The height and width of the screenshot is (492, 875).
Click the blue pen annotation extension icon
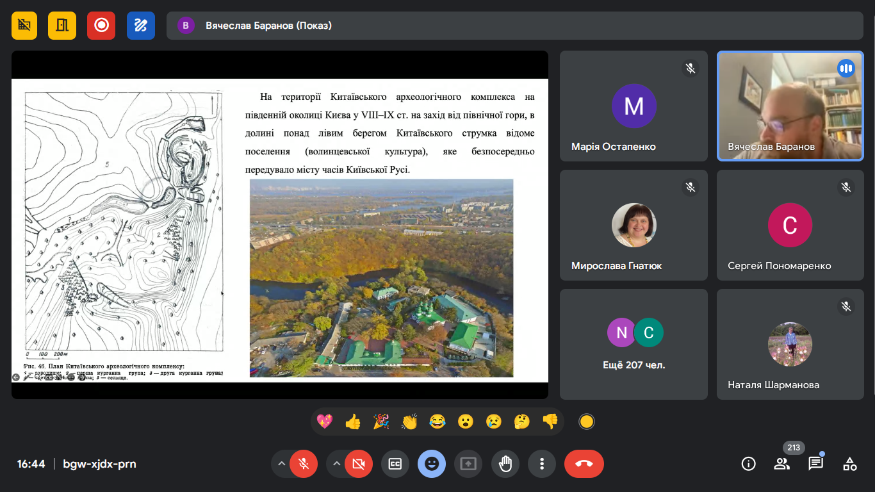141,26
